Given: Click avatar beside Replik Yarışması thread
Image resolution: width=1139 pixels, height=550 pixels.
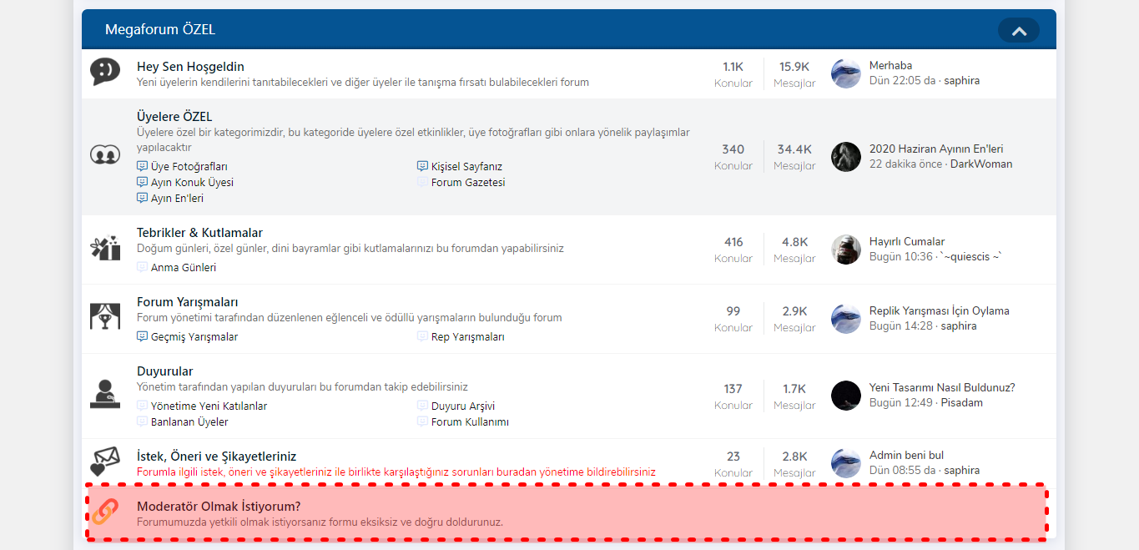Looking at the screenshot, I should [846, 319].
